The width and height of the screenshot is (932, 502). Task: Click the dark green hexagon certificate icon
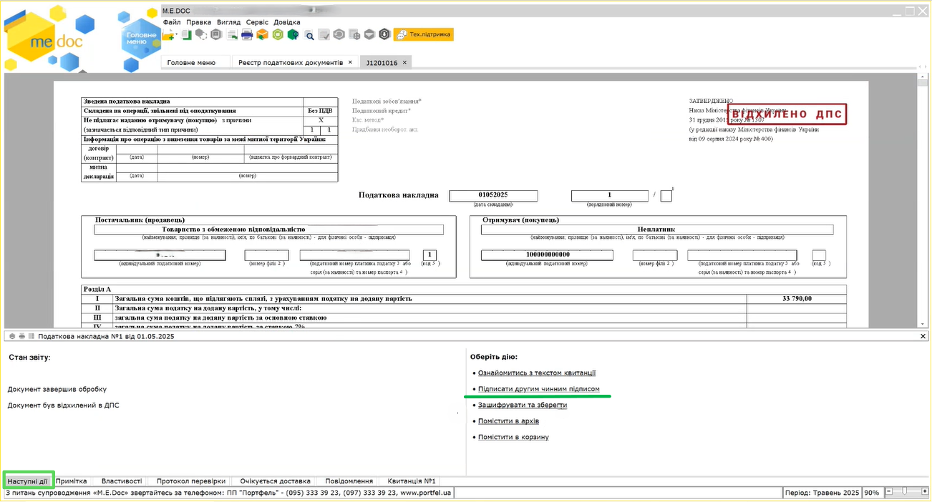(293, 34)
